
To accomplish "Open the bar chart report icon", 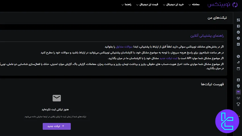I will tap(238, 44).
